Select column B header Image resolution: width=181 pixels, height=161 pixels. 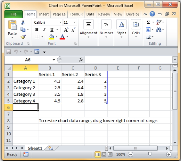tap(50, 68)
